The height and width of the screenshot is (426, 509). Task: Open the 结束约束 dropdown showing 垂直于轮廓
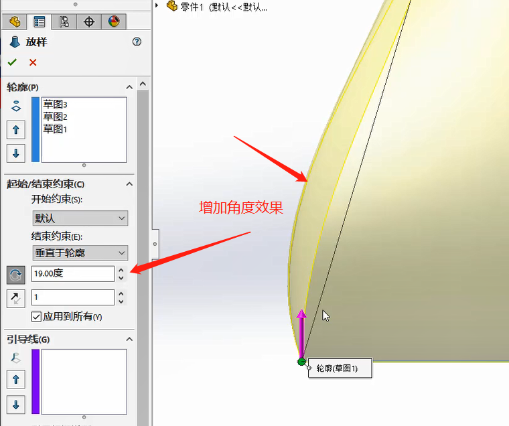[x=80, y=253]
